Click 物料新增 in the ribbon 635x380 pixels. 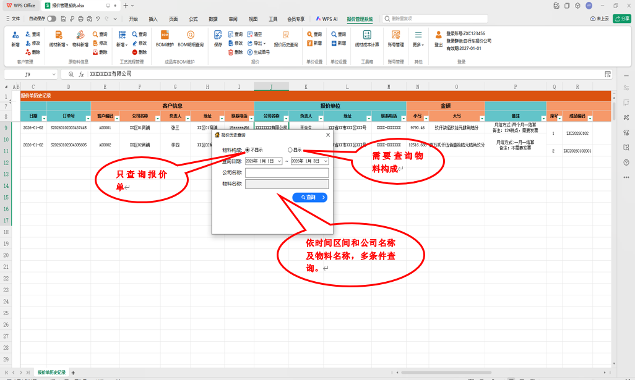(80, 39)
